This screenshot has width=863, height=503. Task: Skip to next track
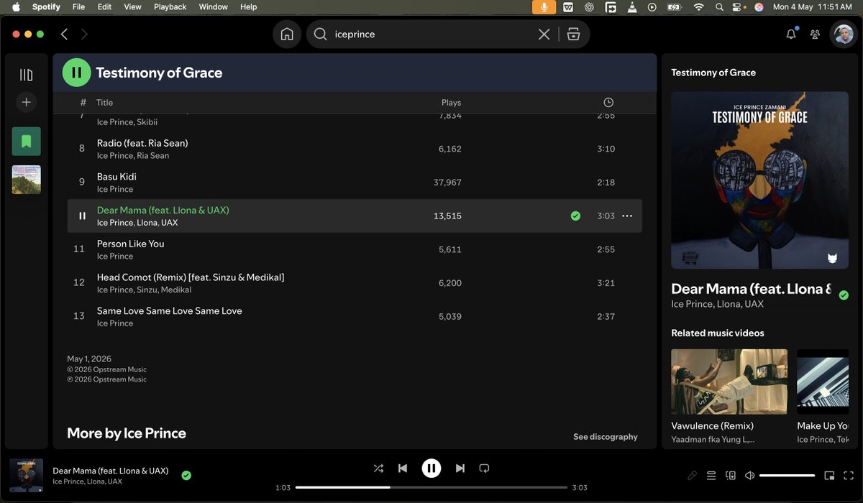point(460,469)
